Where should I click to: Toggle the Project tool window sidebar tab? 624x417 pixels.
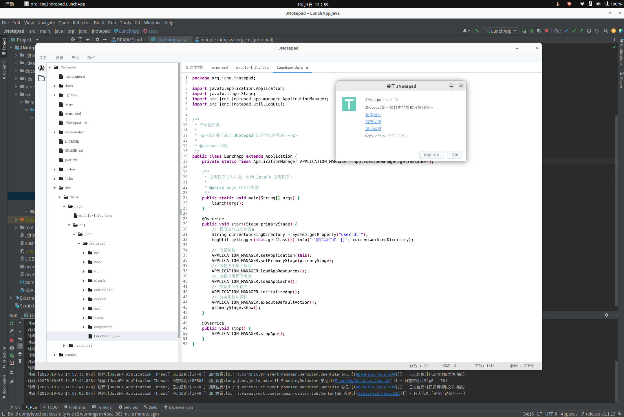pos(4,46)
